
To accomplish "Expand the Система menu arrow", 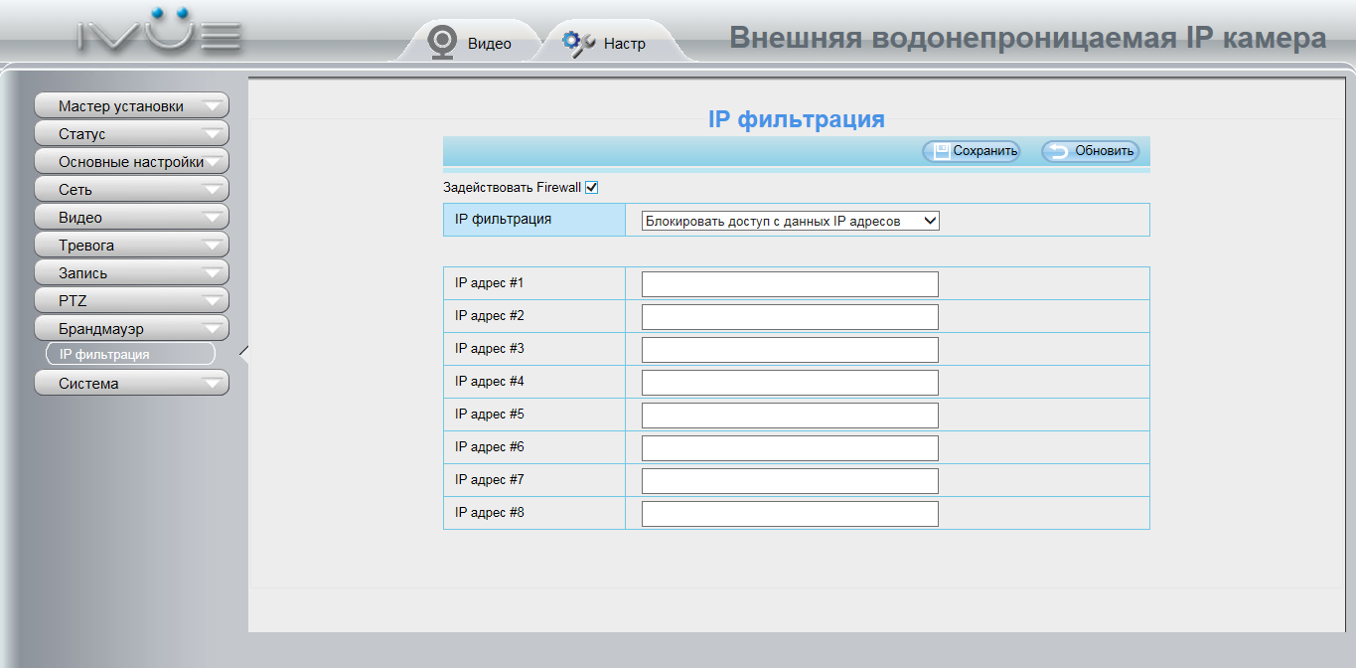I will tap(212, 384).
